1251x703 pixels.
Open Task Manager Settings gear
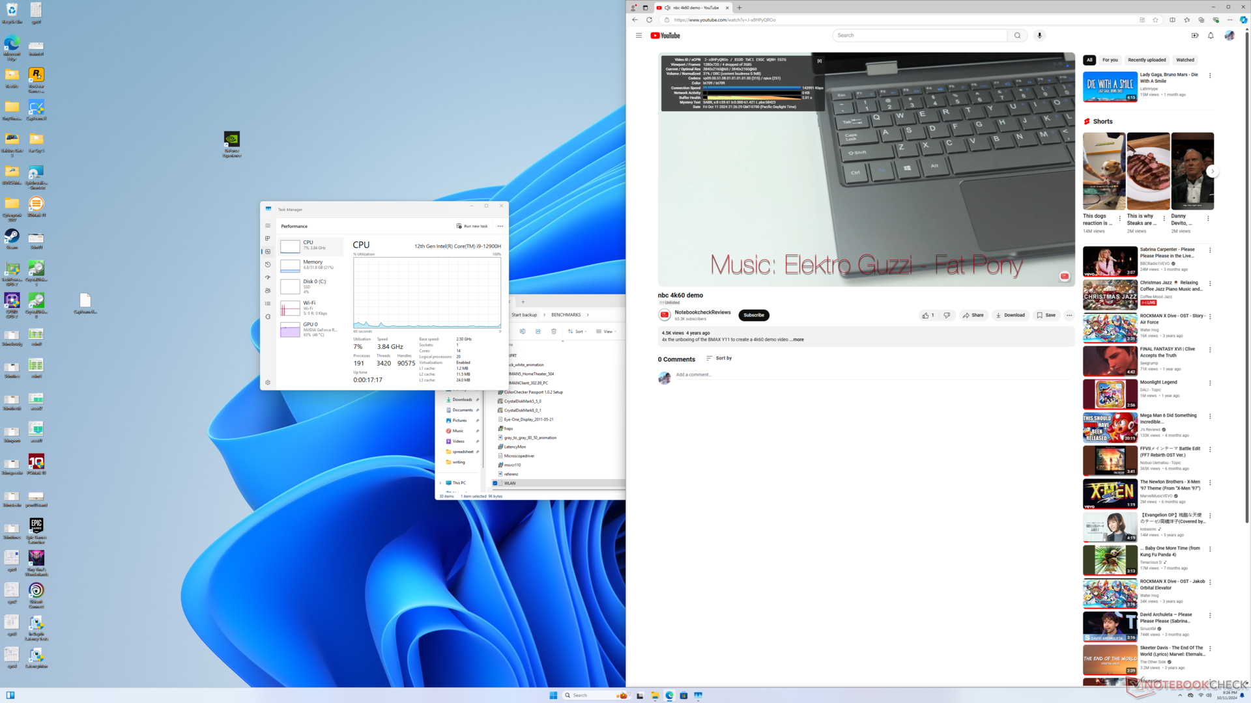[268, 383]
